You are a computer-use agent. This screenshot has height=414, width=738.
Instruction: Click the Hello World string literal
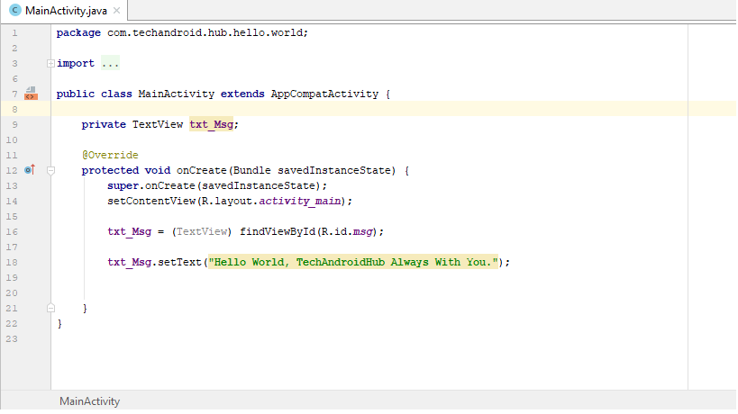(353, 262)
